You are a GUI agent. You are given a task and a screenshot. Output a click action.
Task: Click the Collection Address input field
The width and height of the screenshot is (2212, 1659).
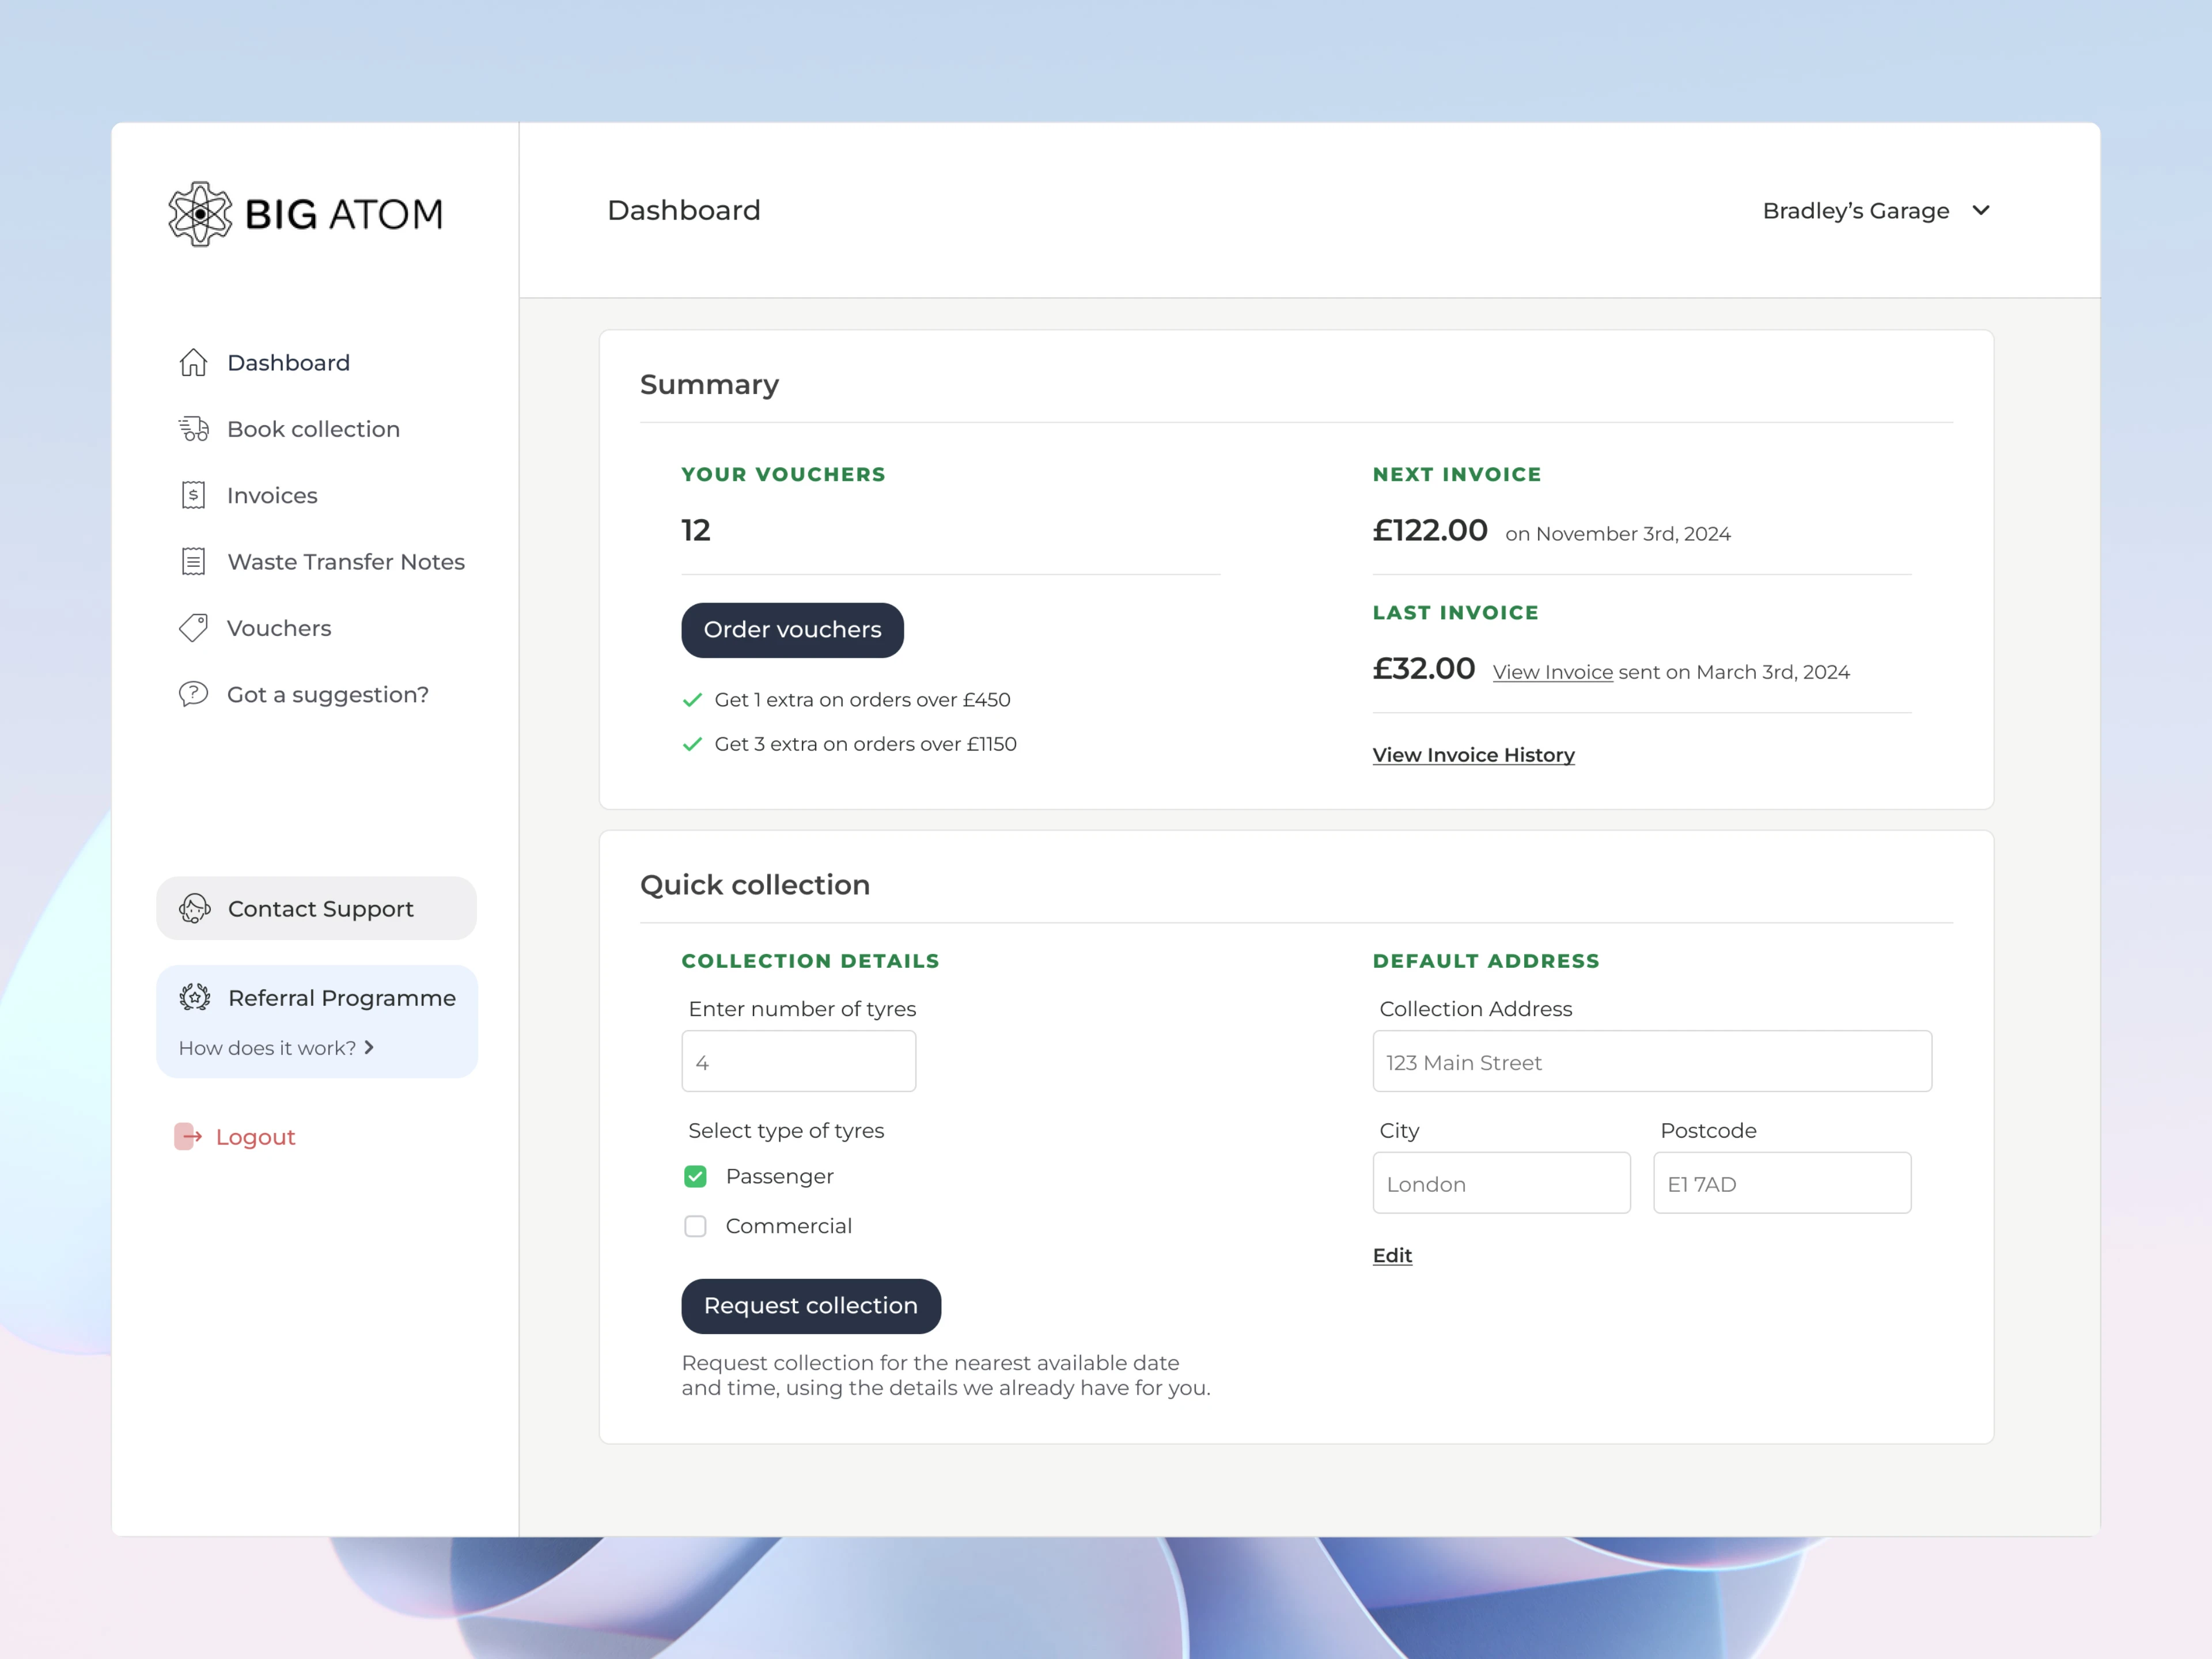(x=1652, y=1061)
